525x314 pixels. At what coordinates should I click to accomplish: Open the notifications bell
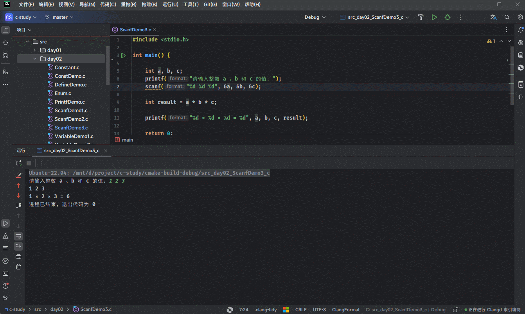tap(521, 30)
